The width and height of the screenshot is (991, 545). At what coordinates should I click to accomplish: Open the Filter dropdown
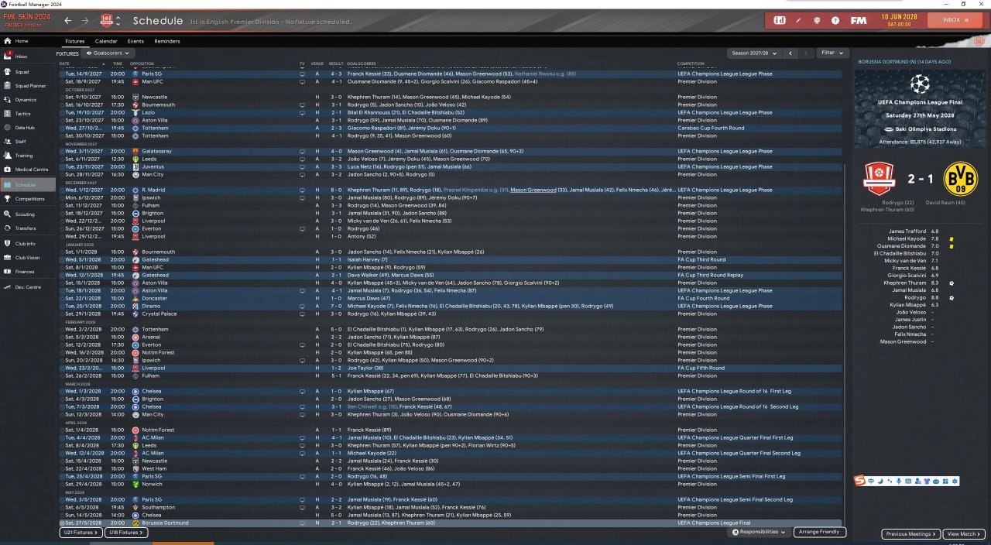(832, 53)
